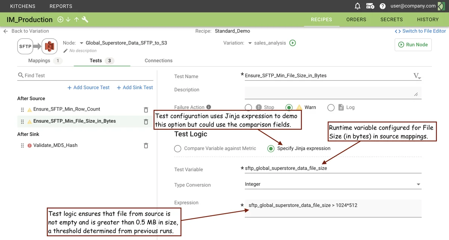The height and width of the screenshot is (240, 449).
Task: Delete the Ensure_SFTP_Min_Row_Count test
Action: 146,110
